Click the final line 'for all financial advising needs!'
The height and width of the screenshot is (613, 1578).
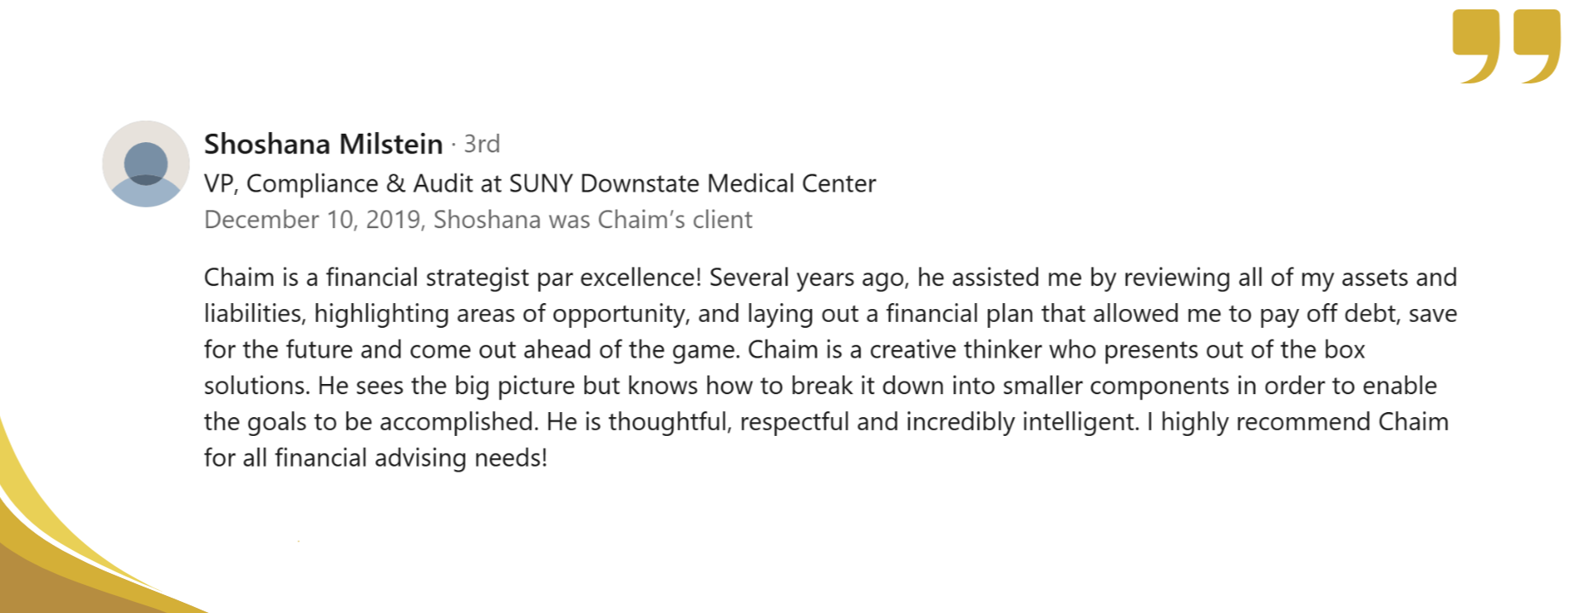pyautogui.click(x=375, y=458)
